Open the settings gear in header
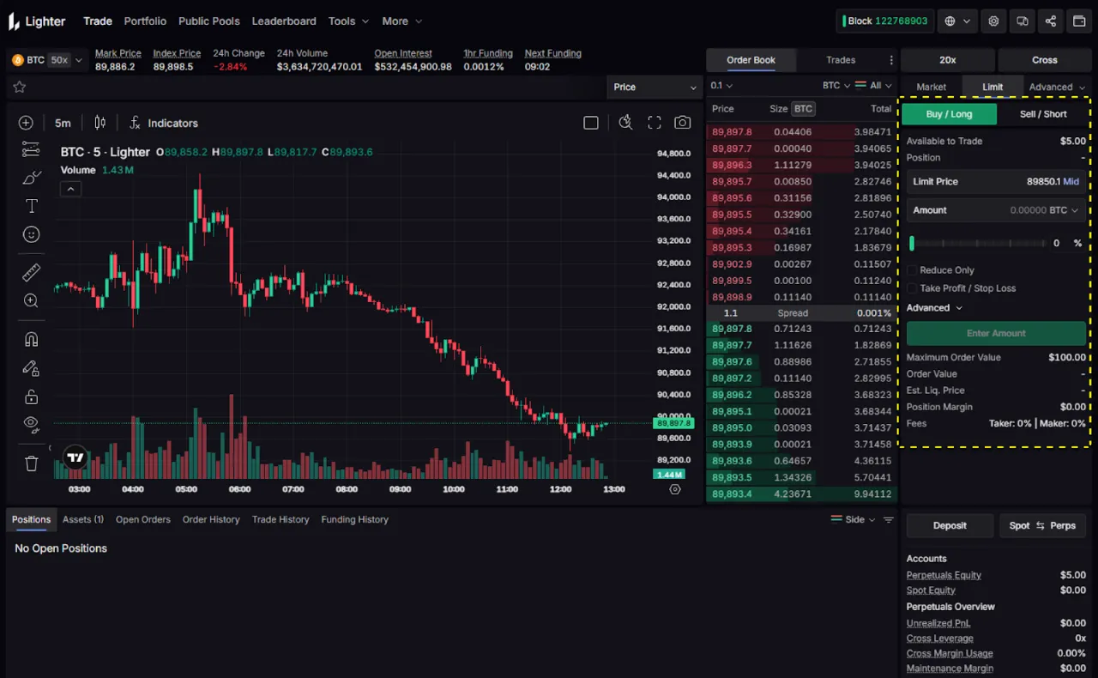This screenshot has height=678, width=1098. [x=993, y=21]
